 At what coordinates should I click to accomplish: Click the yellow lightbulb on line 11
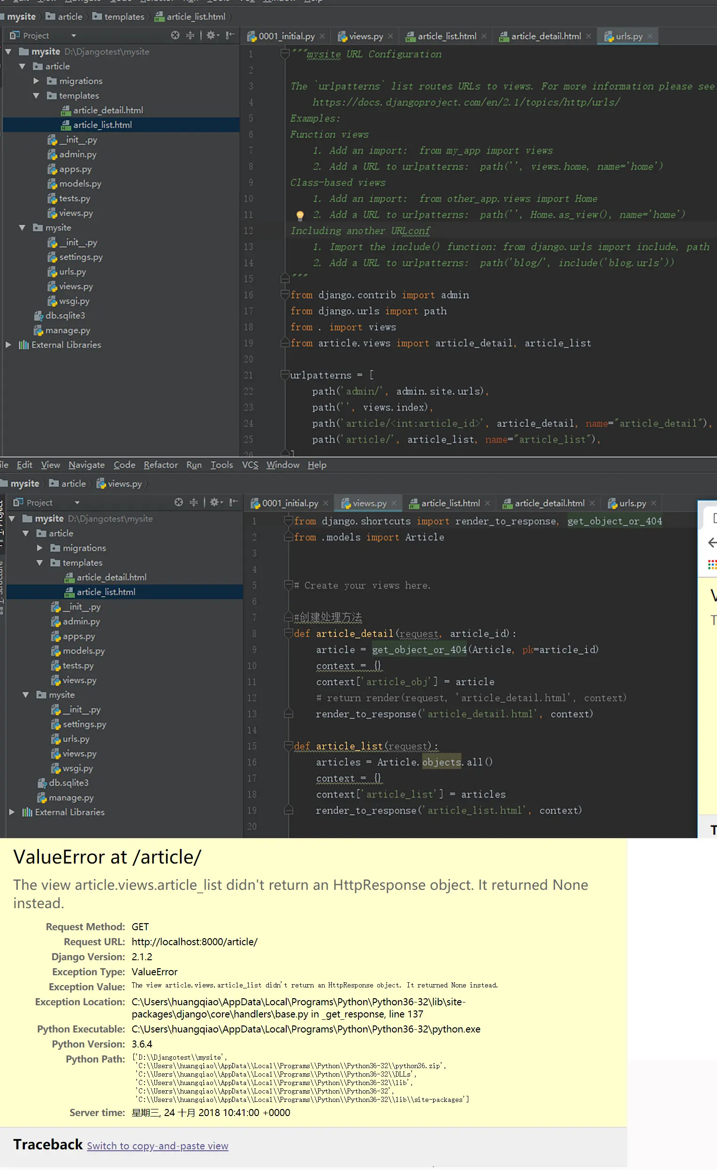coord(300,215)
